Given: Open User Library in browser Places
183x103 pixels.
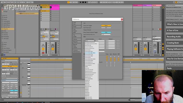Looking at the screenshot, I should [x=7, y=48].
